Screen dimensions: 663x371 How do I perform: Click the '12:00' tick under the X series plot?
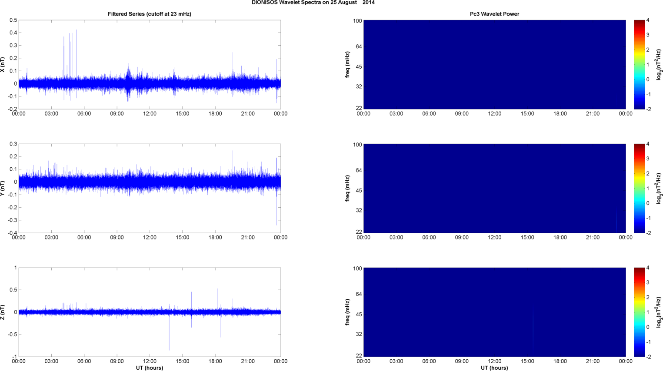tap(150, 114)
